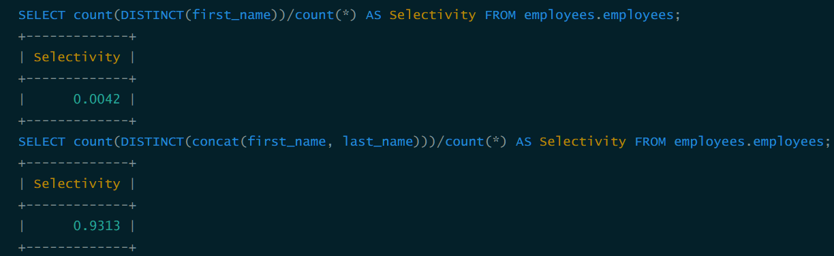The image size is (834, 256).
Task: Click the FROM keyword in second query
Action: coord(650,142)
